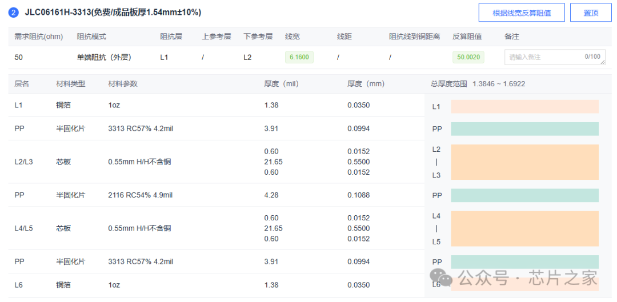
Task: Focus the 请输入备注 remark input field
Action: point(555,57)
